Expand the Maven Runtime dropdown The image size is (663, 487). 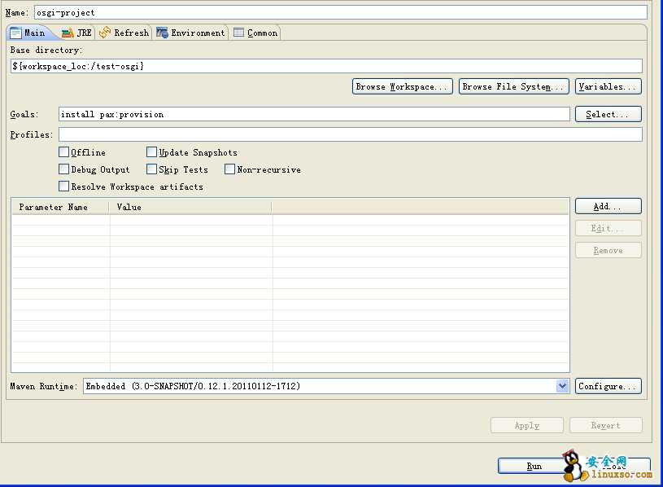tap(562, 386)
